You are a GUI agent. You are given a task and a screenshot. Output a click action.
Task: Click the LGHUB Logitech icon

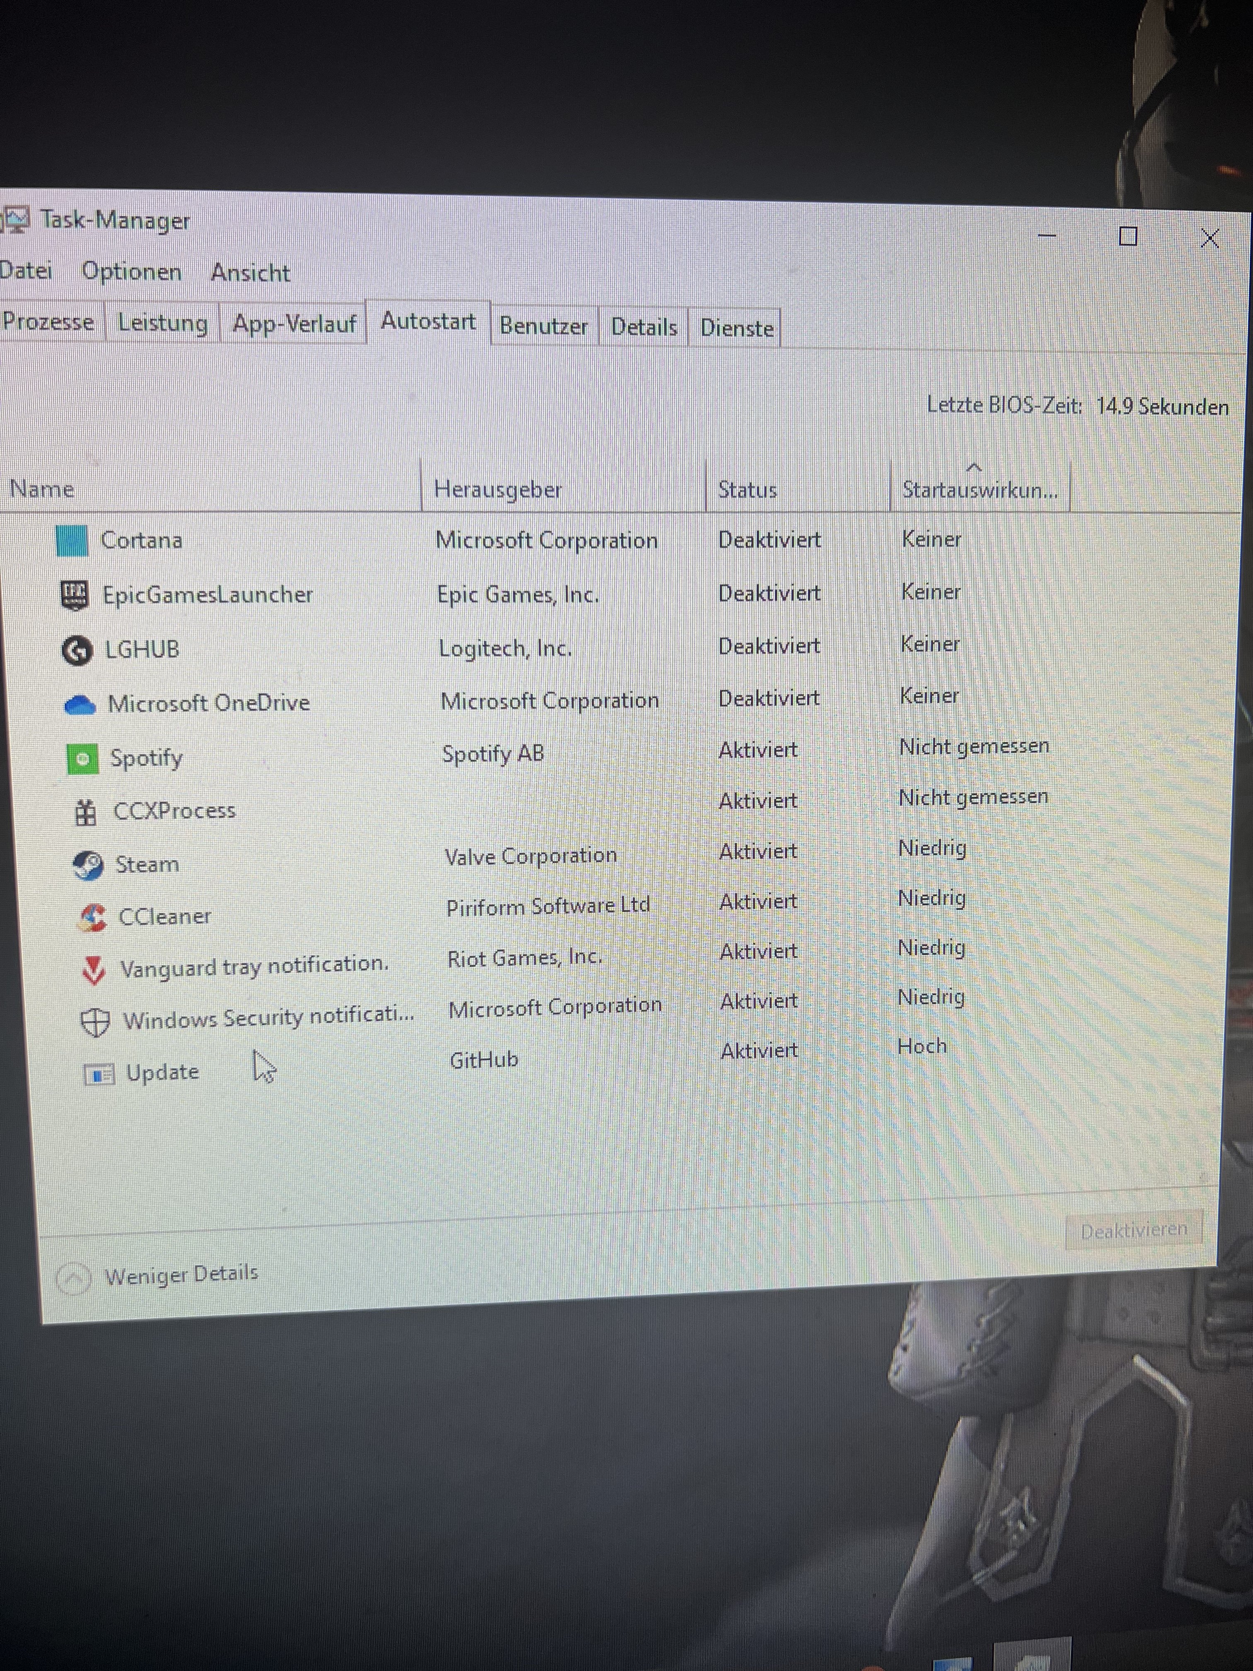(76, 650)
